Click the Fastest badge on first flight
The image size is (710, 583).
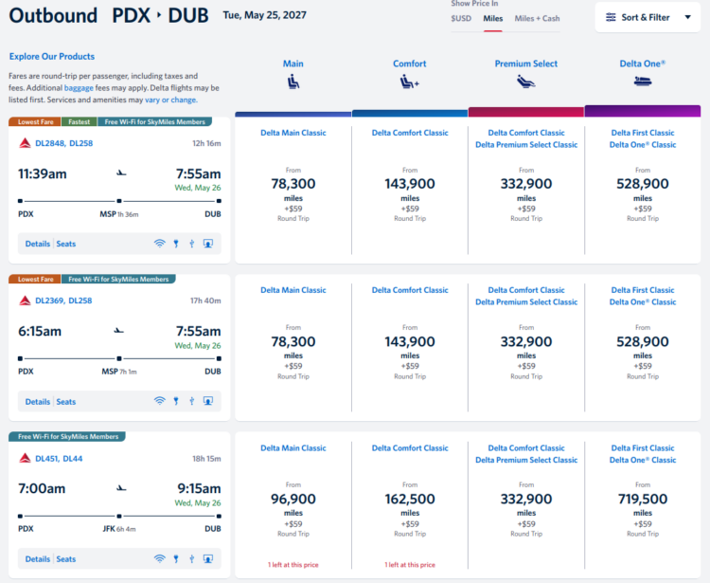click(79, 121)
